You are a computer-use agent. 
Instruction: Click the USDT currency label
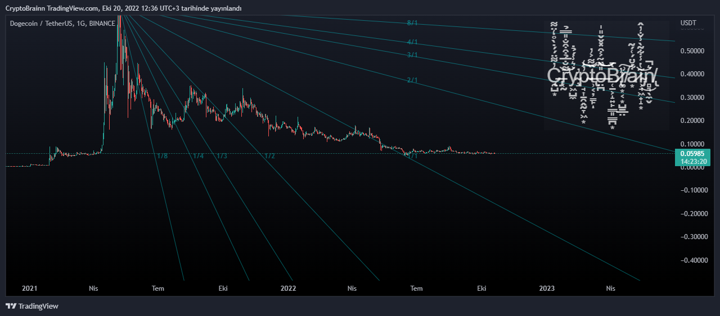pos(688,23)
